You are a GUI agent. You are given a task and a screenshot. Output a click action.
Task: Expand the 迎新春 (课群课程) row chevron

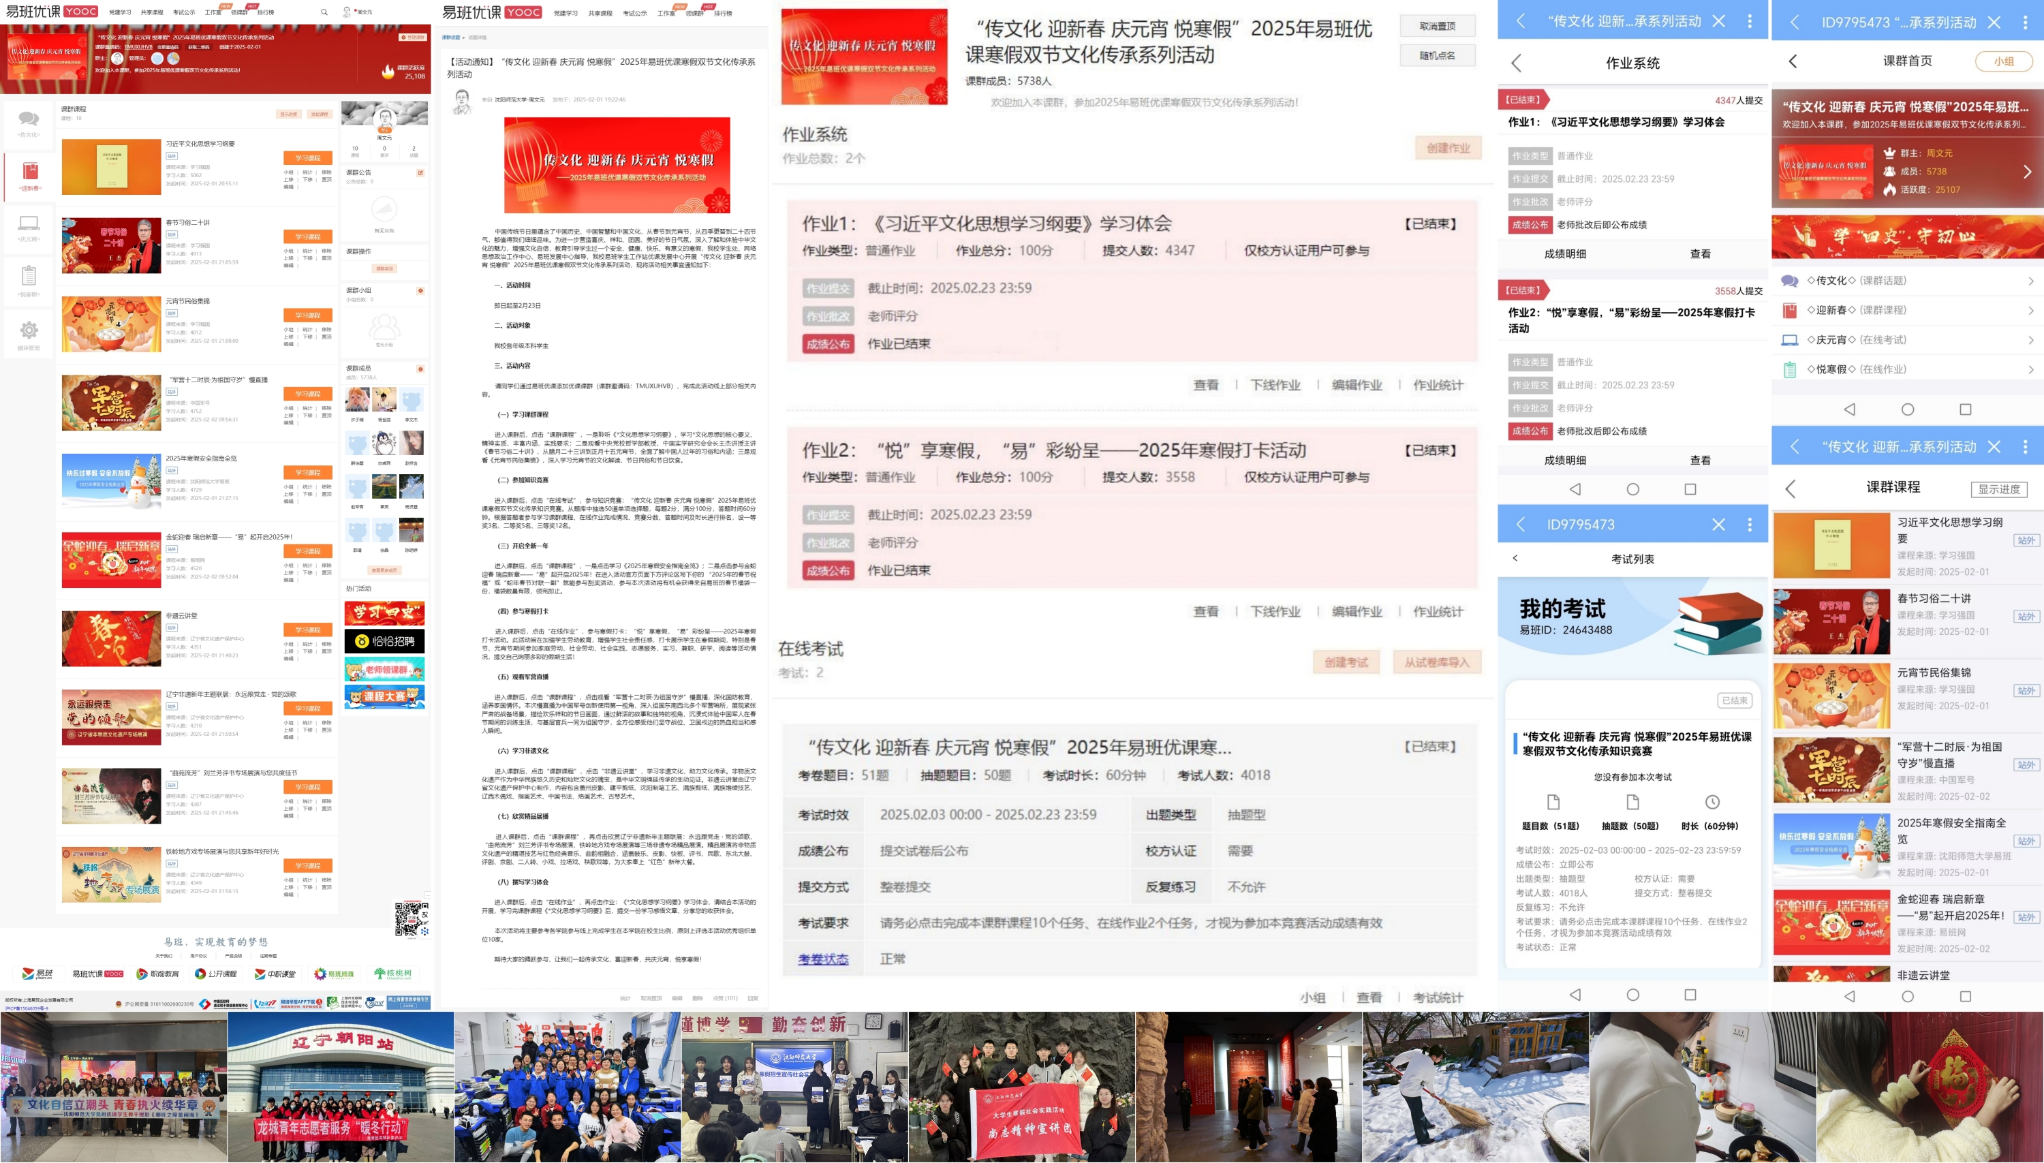click(x=2030, y=311)
